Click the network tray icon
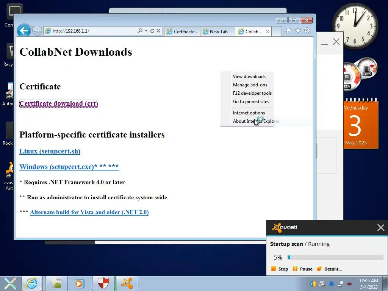The height and width of the screenshot is (291, 388). (x=341, y=284)
